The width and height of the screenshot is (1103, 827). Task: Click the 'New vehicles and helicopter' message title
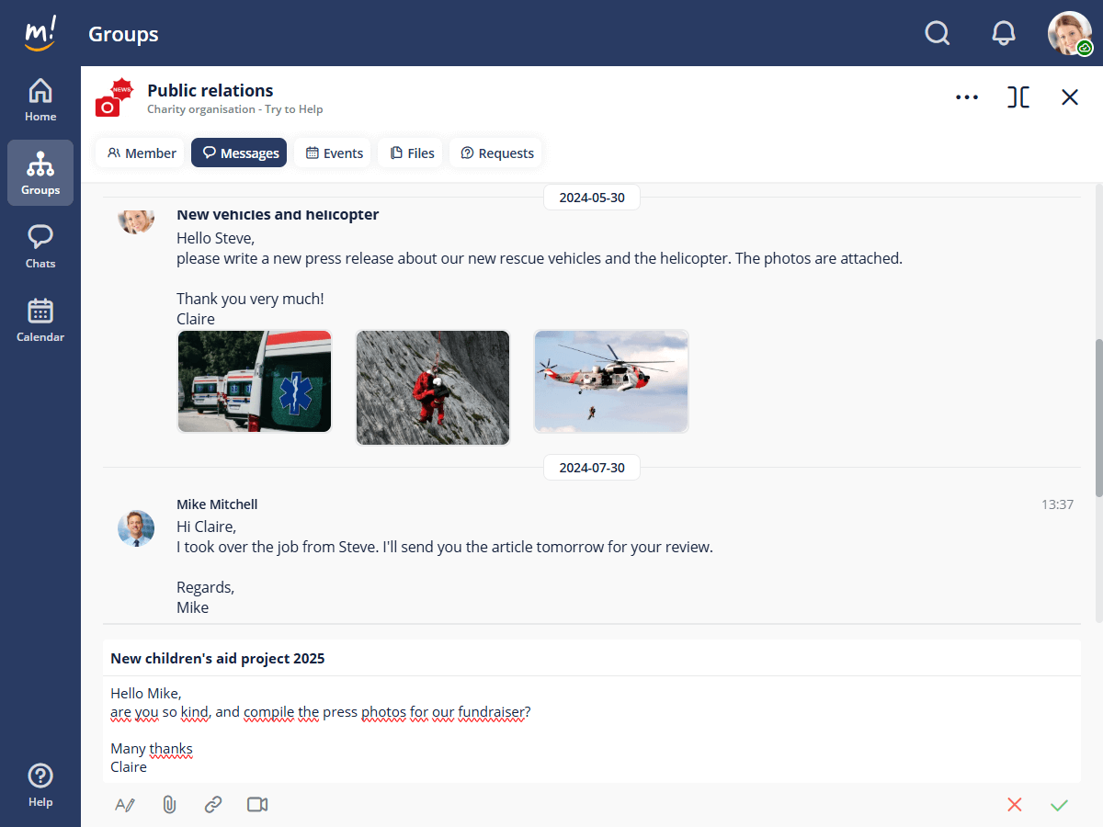tap(278, 215)
